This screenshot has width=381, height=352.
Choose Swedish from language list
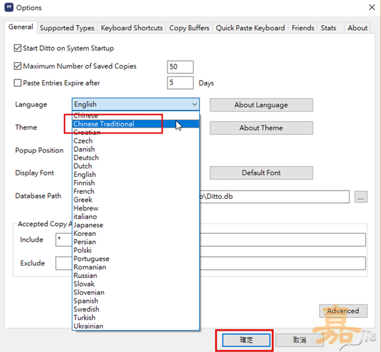pos(136,309)
